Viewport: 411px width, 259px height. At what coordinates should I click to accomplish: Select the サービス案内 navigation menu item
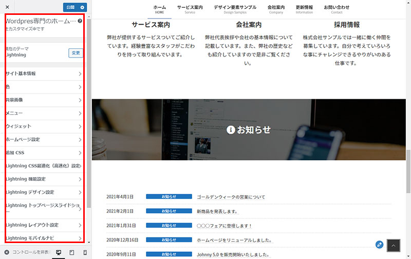coord(190,9)
